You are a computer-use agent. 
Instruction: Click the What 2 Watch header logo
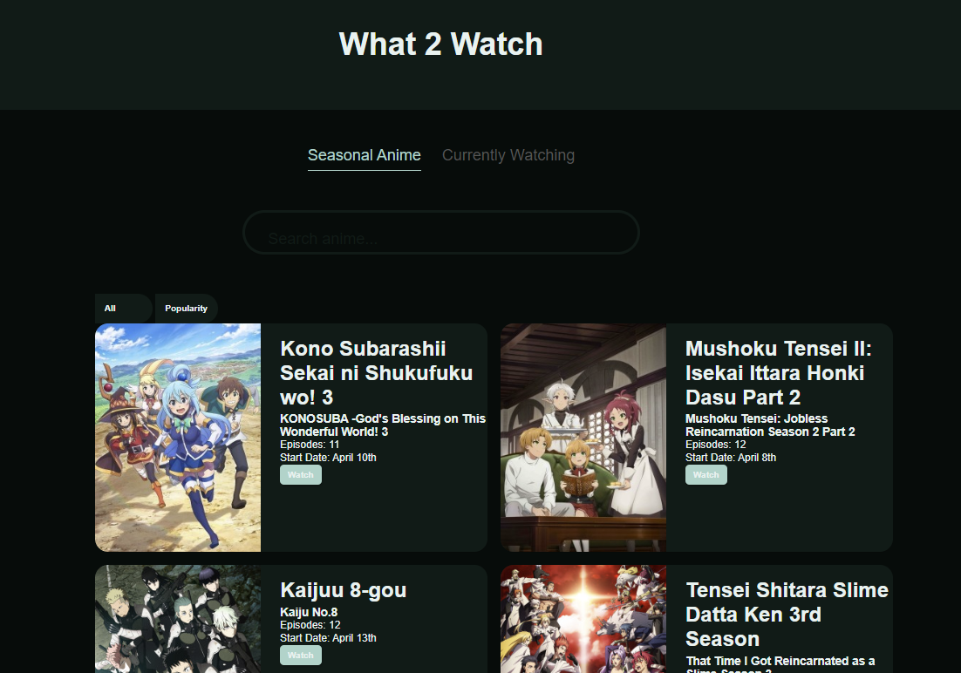click(440, 44)
